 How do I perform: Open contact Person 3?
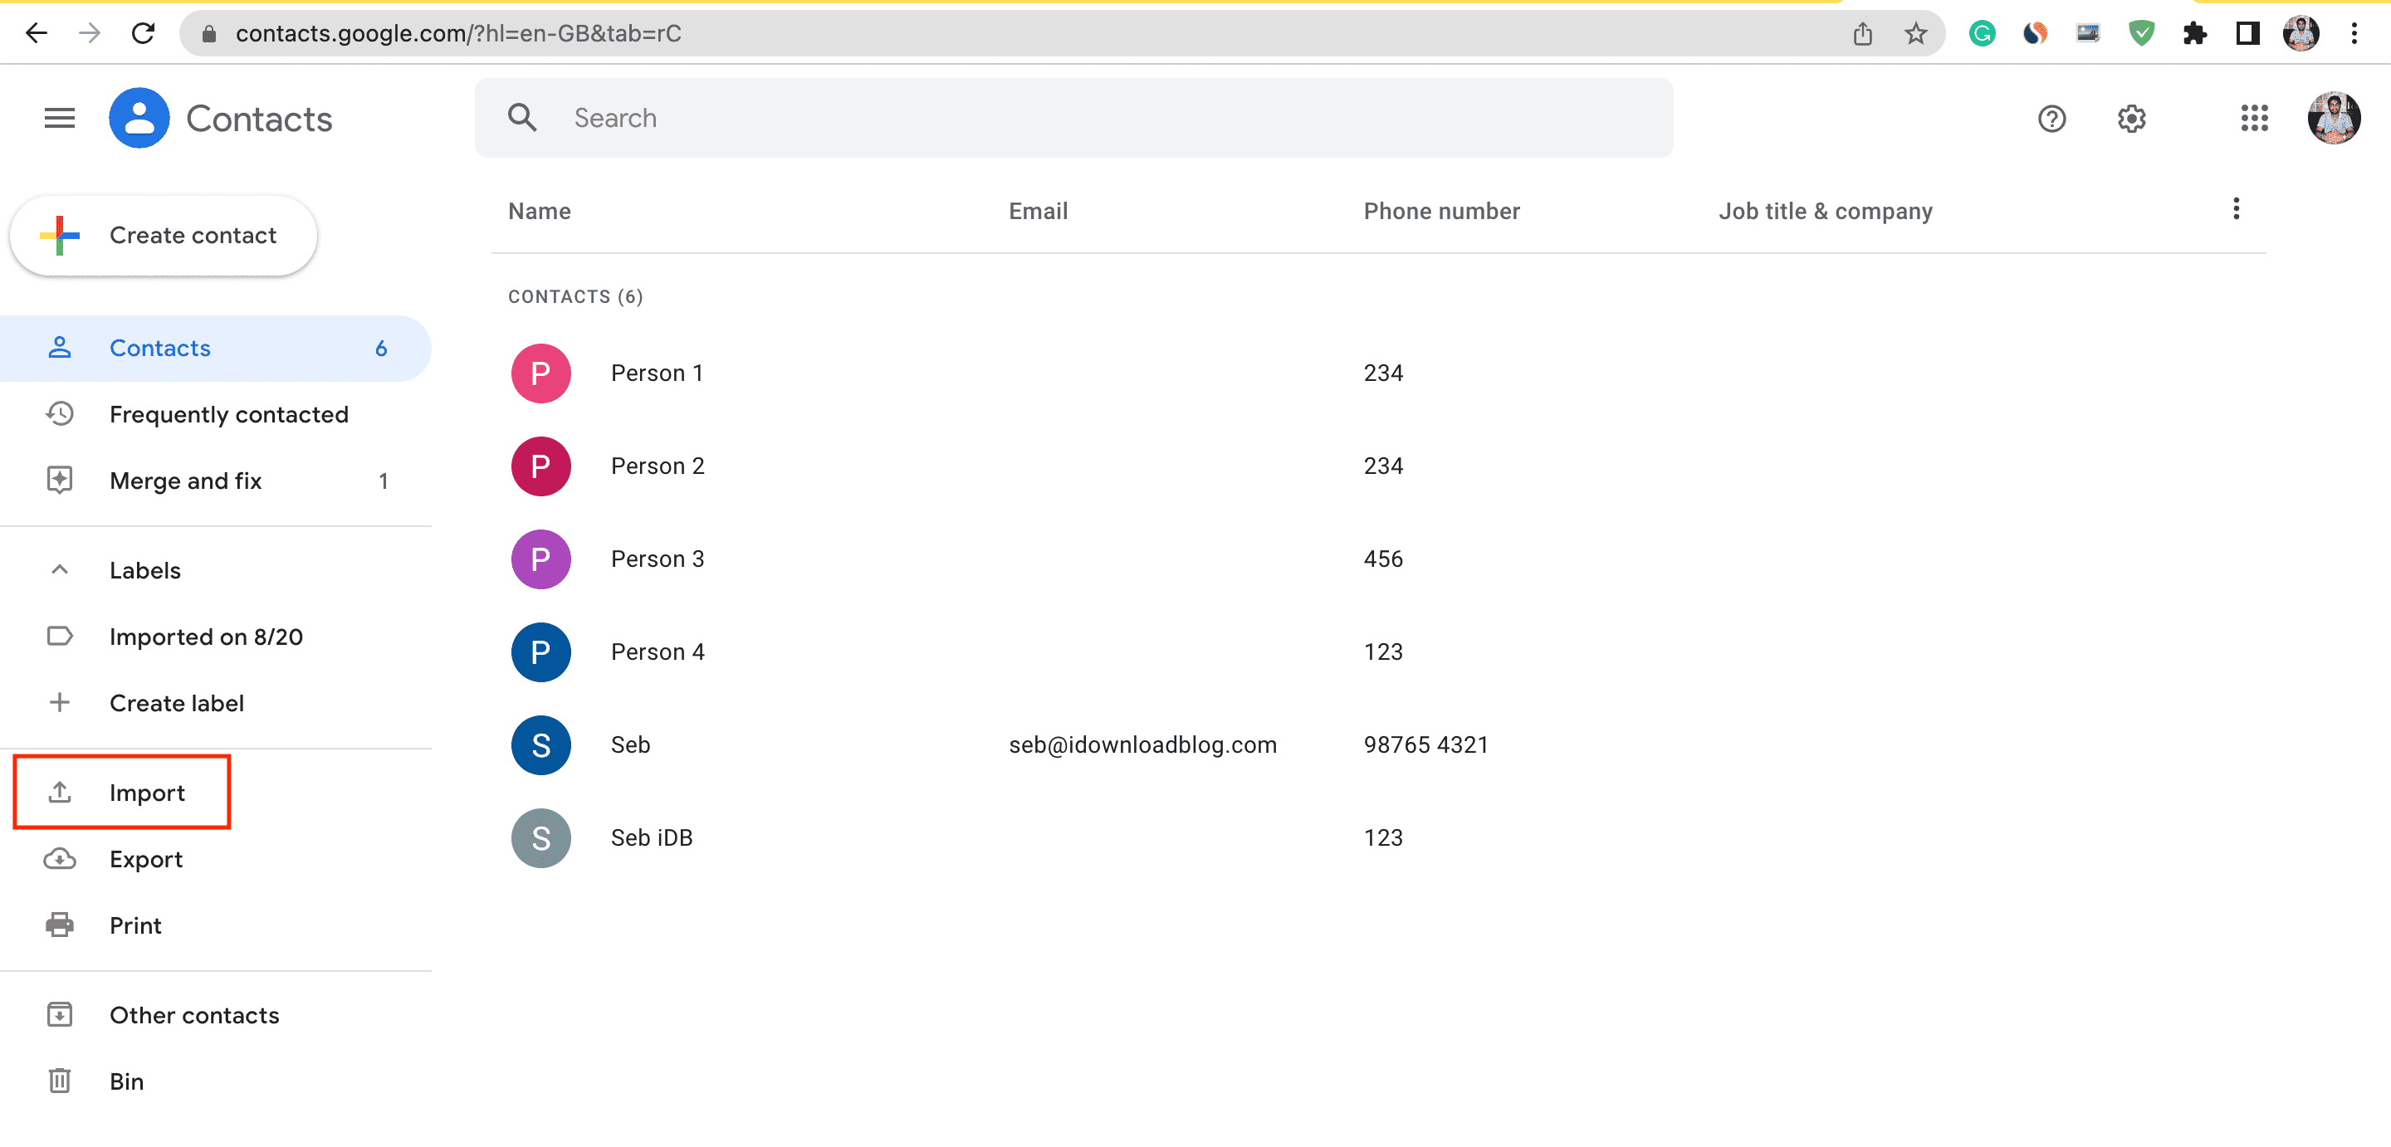[x=658, y=559]
